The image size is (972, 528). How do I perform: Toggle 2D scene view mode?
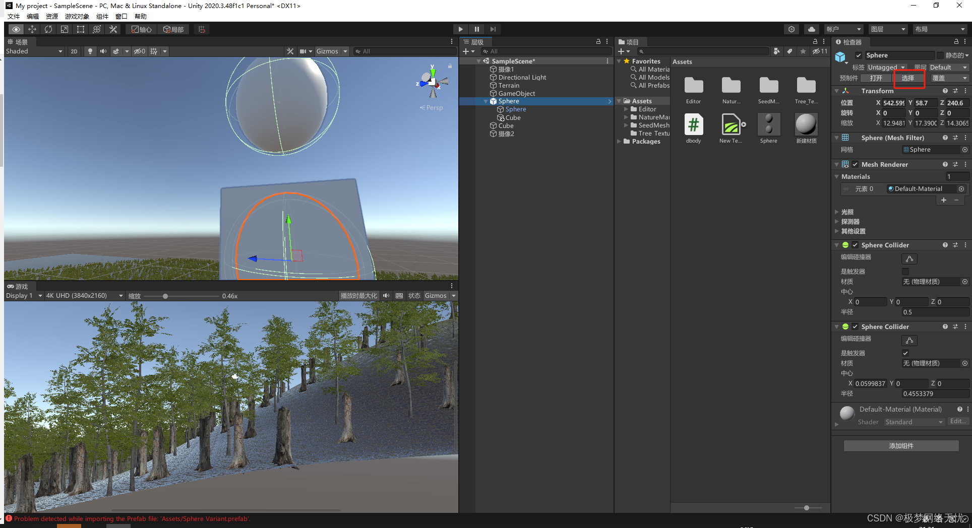[74, 51]
